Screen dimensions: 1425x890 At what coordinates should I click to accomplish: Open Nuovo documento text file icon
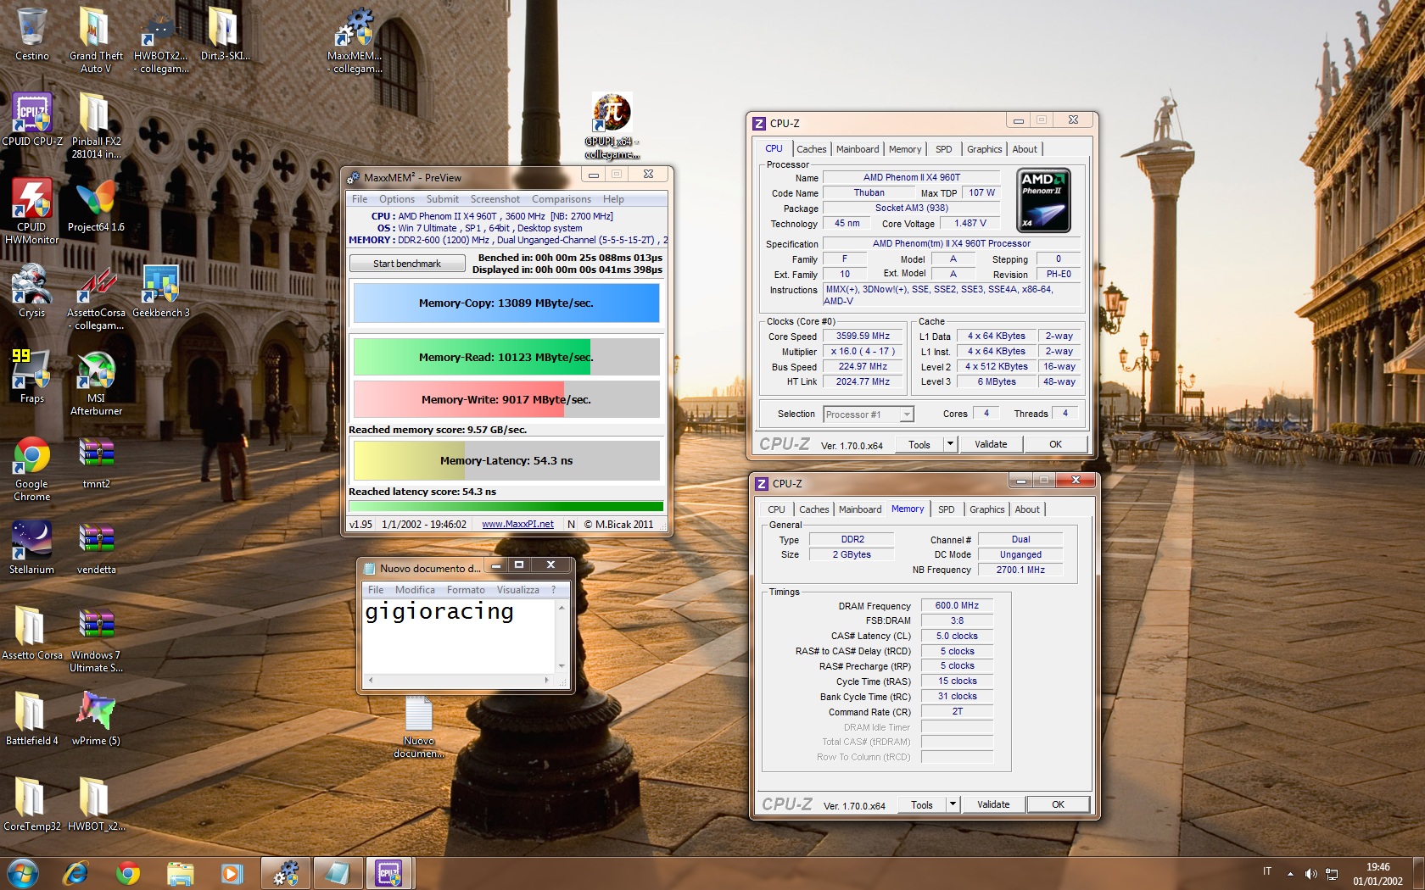coord(418,727)
